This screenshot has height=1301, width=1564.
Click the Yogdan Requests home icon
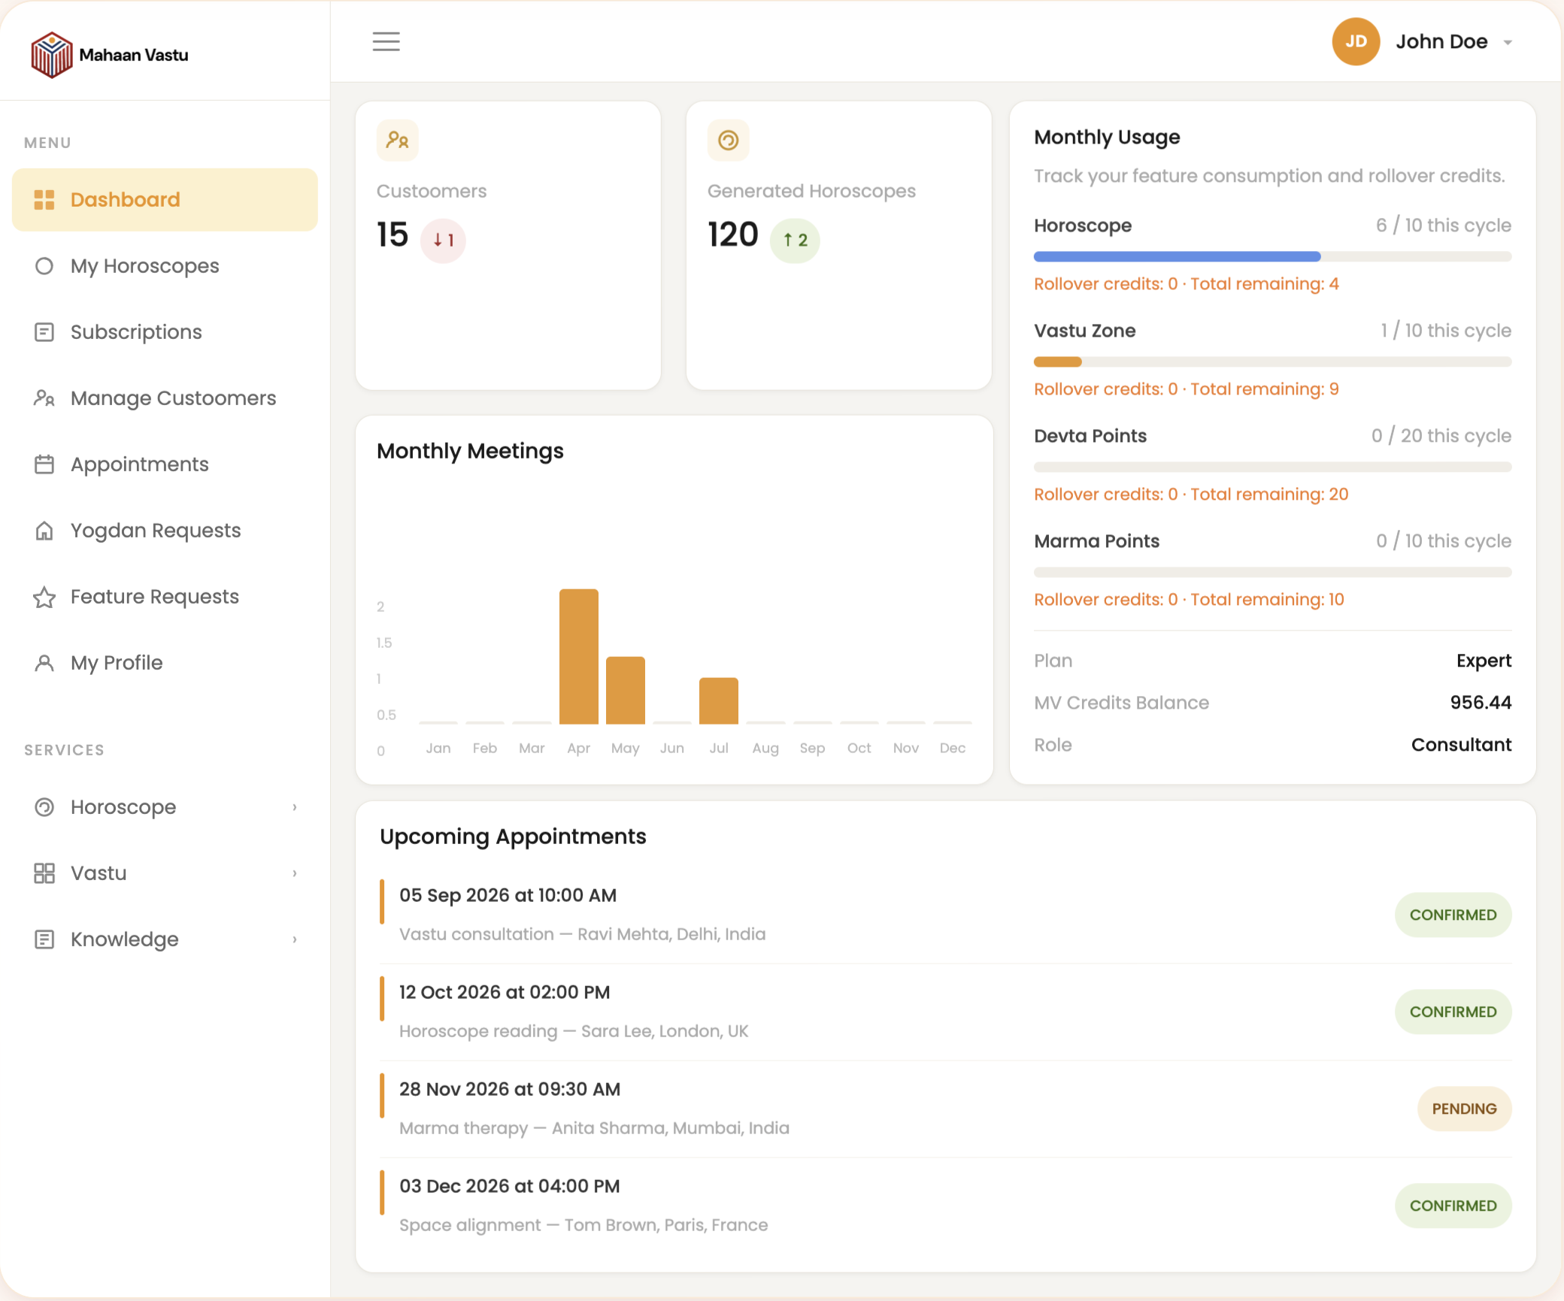pos(44,531)
